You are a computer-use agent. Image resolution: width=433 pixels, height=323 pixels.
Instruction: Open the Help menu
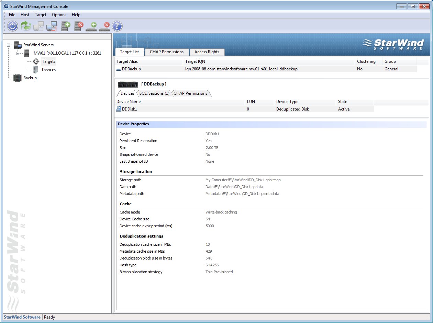pyautogui.click(x=76, y=15)
